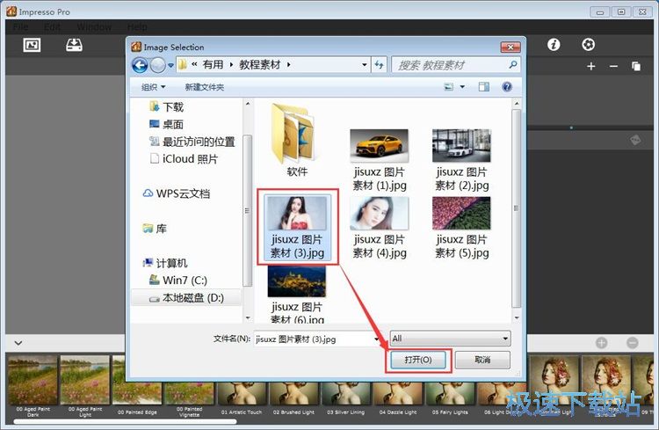Image resolution: width=659 pixels, height=430 pixels.
Task: Collapse the presets panel chevron
Action: (x=18, y=343)
